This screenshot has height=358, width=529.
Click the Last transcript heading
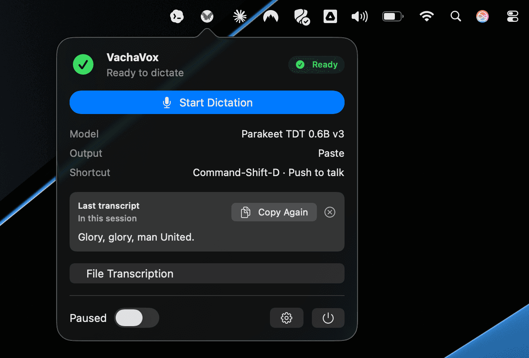(109, 206)
